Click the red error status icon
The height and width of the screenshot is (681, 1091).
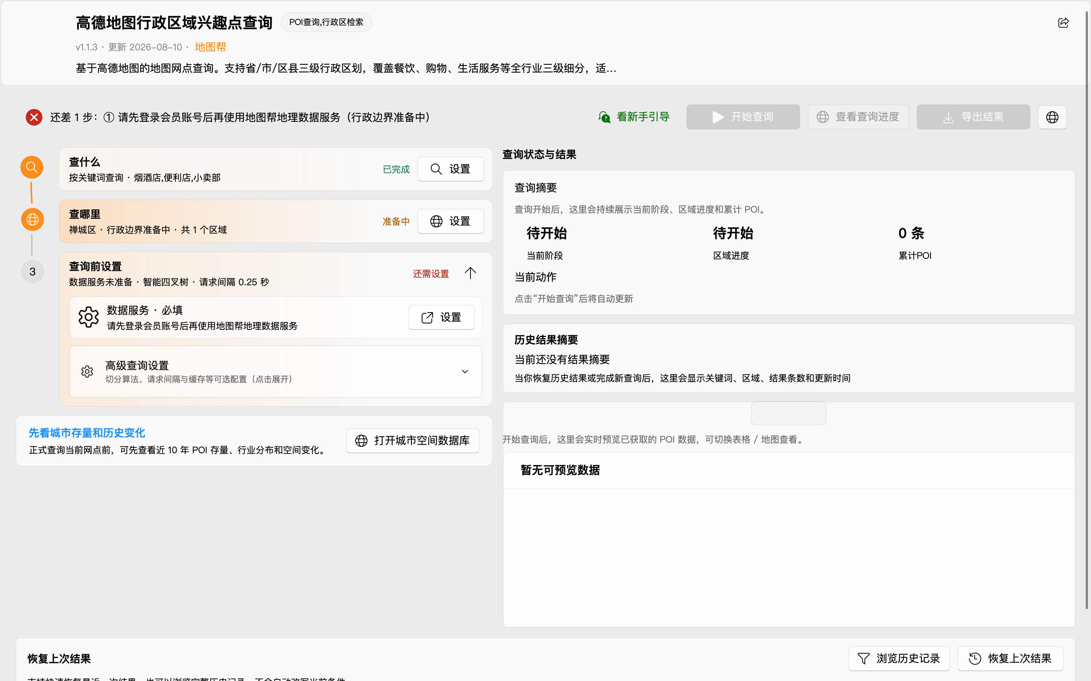point(34,117)
